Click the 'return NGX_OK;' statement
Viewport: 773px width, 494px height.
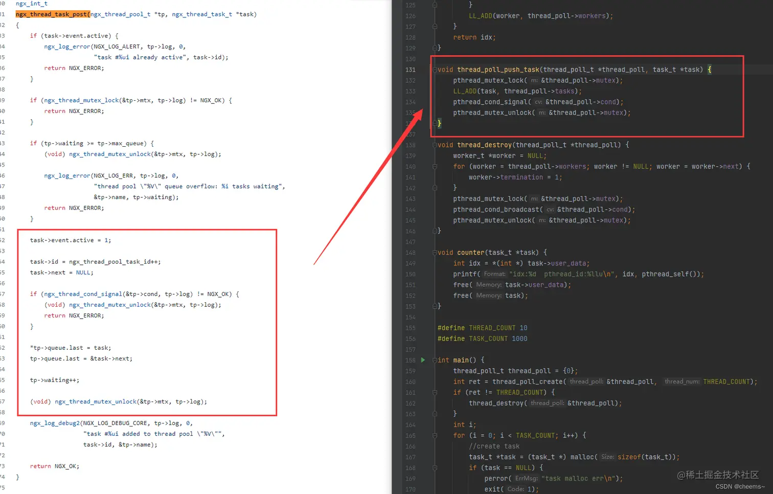(55, 466)
